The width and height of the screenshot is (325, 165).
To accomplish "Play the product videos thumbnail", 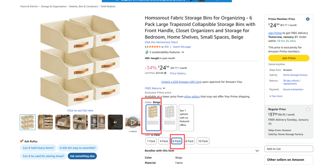I will pyautogui.click(x=133, y=122).
